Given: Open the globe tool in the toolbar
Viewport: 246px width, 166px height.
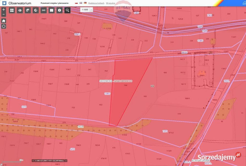Looking at the screenshot, I should coord(36,10).
